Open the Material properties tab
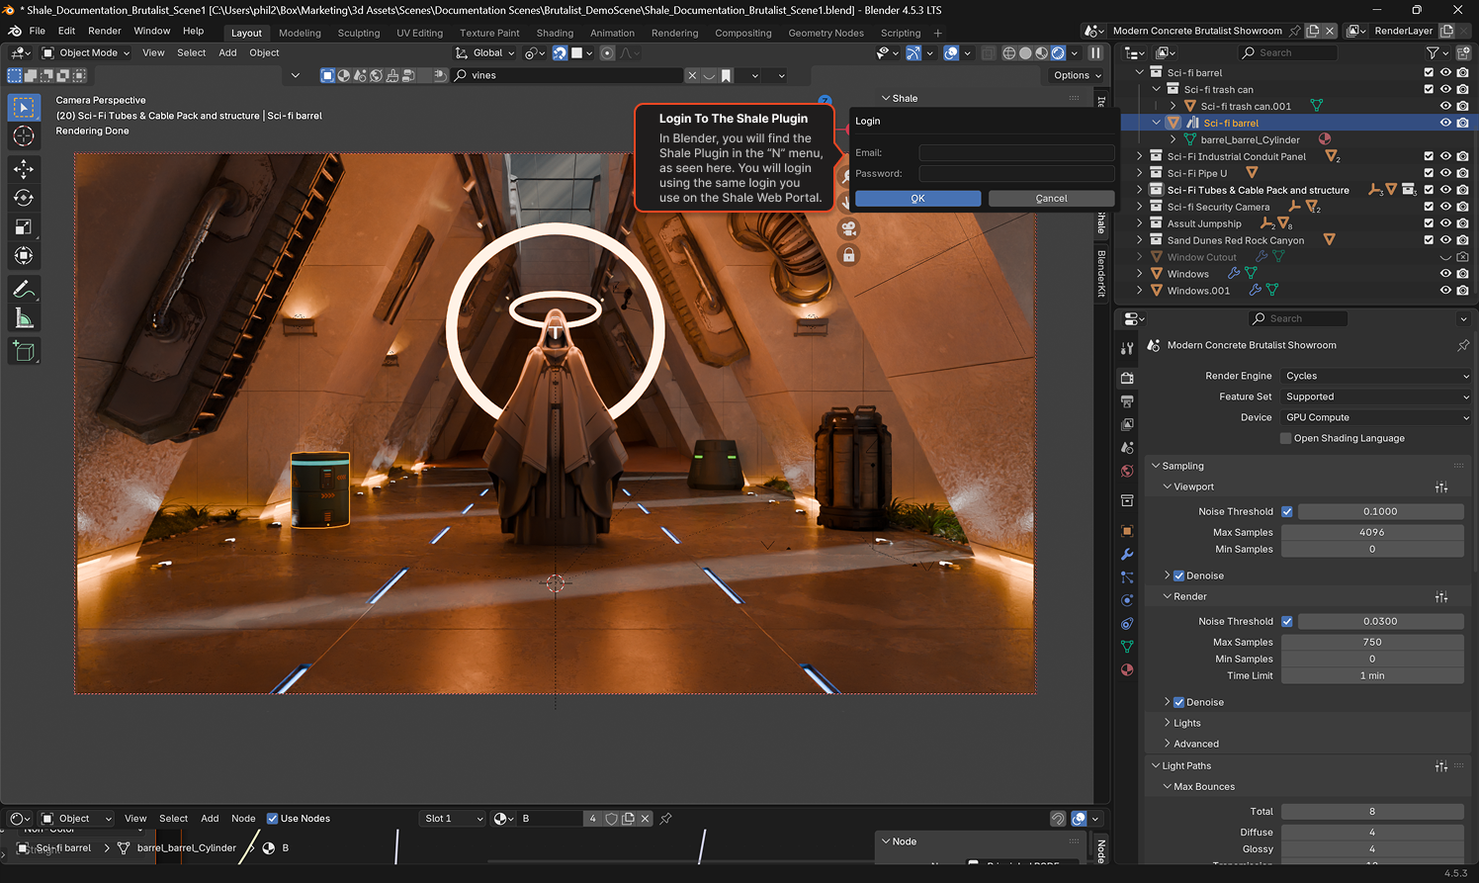 pyautogui.click(x=1127, y=670)
